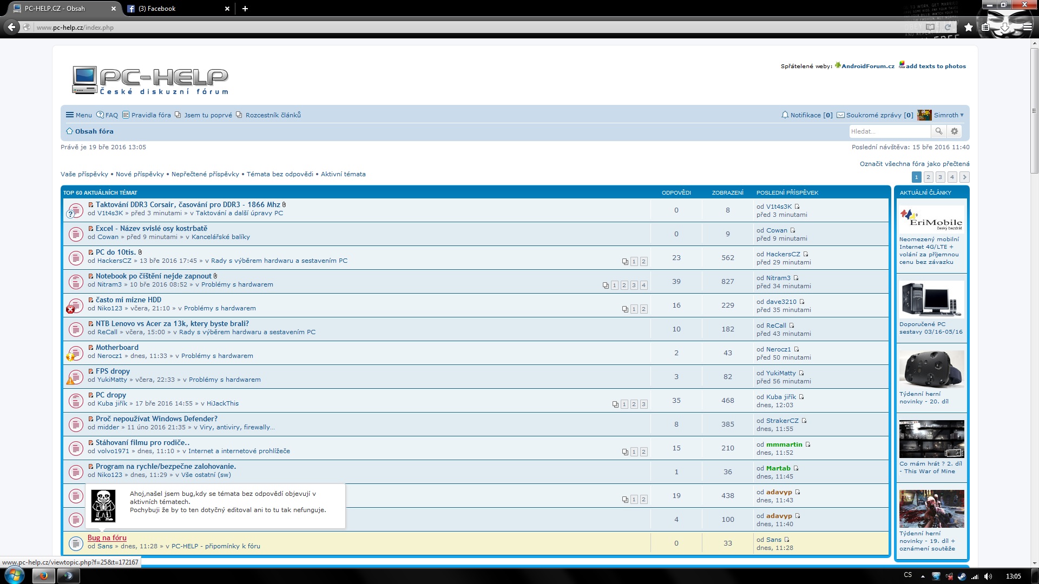Click the Notifikace bell icon
Viewport: 1039px width, 584px height.
coord(785,115)
